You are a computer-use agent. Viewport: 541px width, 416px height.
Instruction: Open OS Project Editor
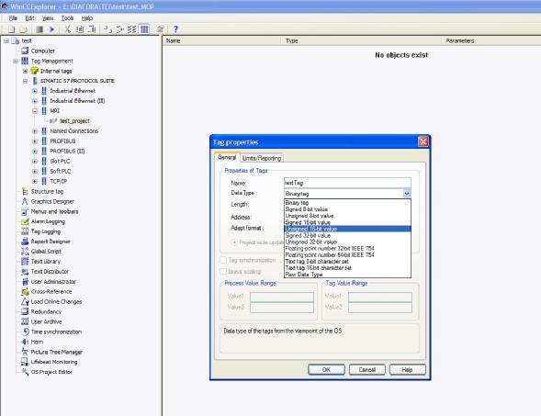click(51, 372)
